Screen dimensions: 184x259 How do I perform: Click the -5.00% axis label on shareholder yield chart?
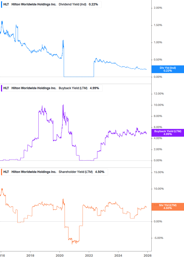(158, 238)
